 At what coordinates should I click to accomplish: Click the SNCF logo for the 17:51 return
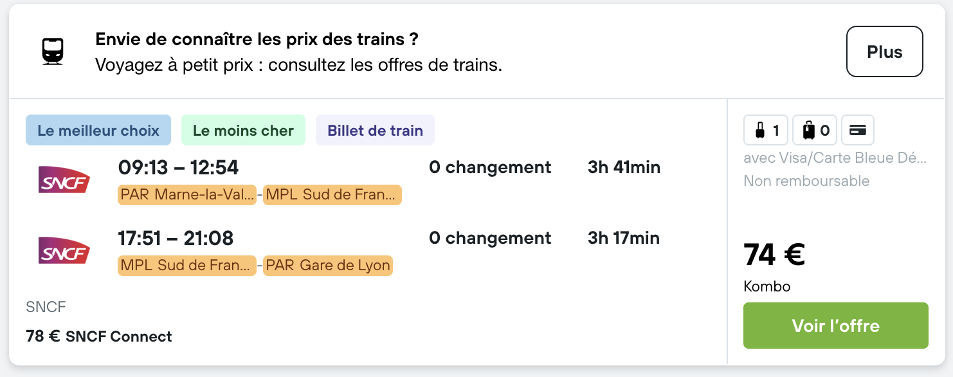pyautogui.click(x=64, y=250)
